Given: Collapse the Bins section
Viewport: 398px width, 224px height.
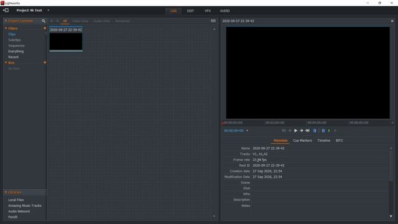Looking at the screenshot, I should [x=6, y=63].
